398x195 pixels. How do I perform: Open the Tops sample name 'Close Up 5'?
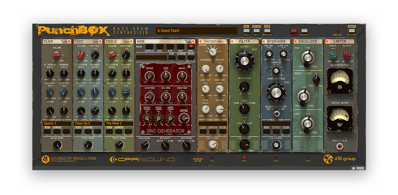point(88,123)
